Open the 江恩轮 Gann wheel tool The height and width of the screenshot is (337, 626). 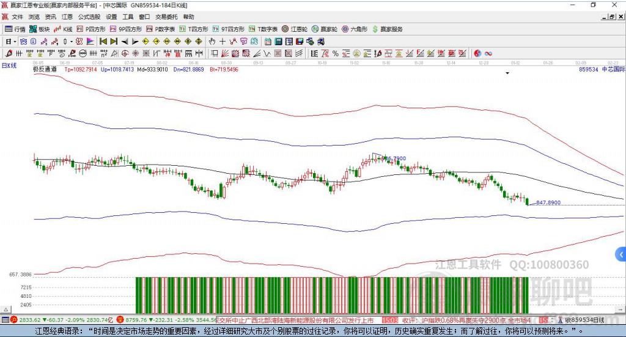[x=295, y=29]
